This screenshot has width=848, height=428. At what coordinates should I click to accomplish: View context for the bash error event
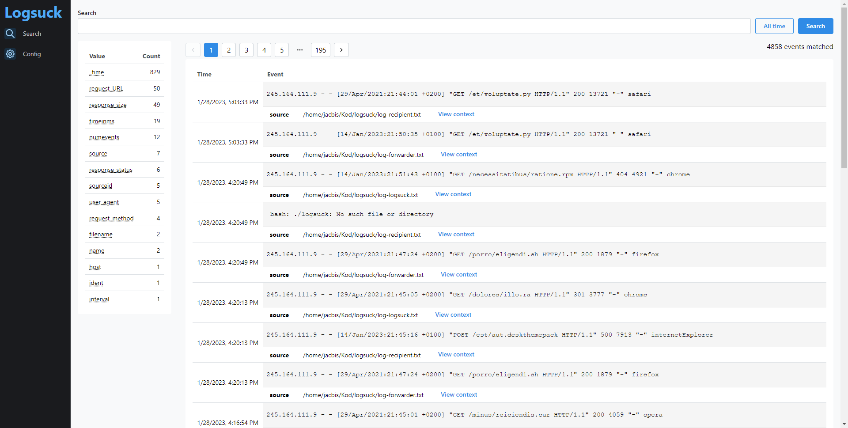[x=456, y=234]
